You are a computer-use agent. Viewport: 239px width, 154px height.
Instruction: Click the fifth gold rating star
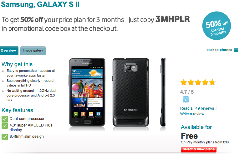point(212,82)
